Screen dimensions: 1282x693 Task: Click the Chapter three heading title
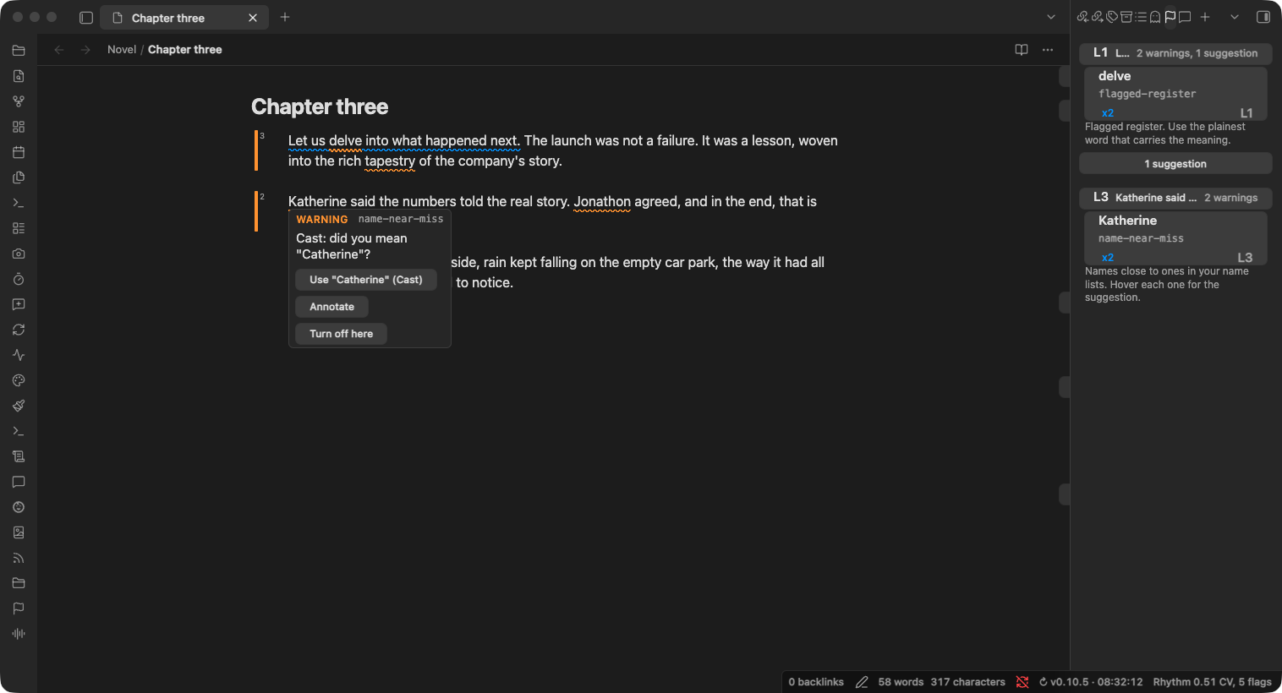(320, 106)
